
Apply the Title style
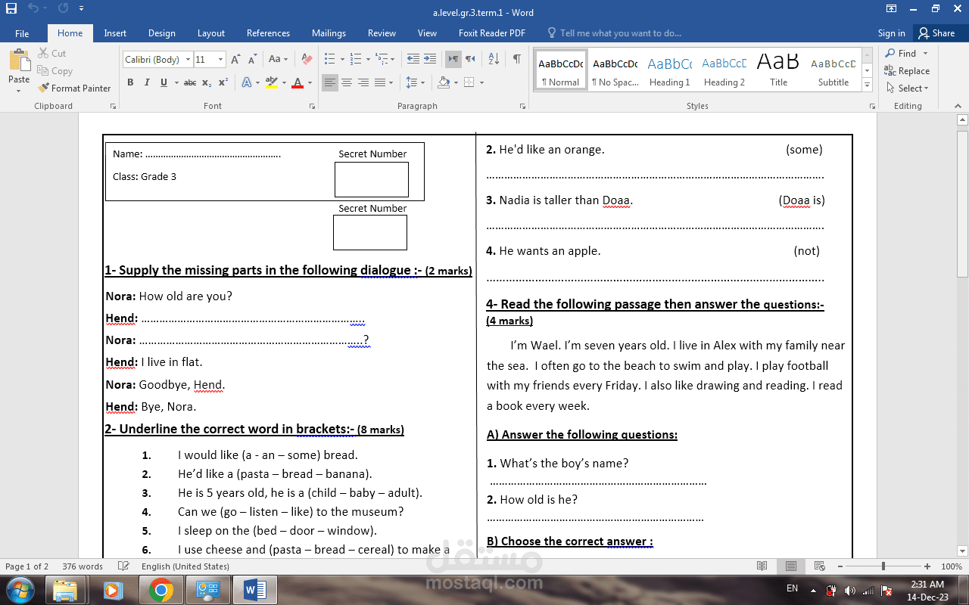779,70
